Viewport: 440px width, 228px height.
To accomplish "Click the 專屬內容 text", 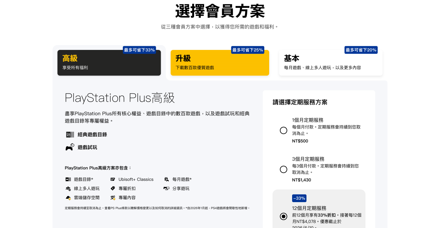I will [127, 198].
